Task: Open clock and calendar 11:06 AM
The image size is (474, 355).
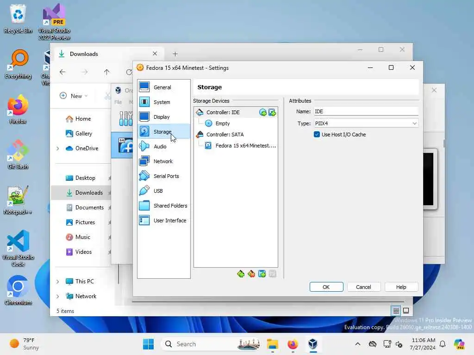Action: (x=423, y=344)
